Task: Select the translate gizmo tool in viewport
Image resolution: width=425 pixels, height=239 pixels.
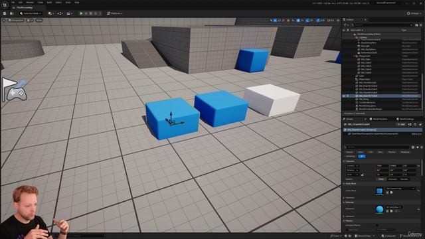Action: pos(275,21)
